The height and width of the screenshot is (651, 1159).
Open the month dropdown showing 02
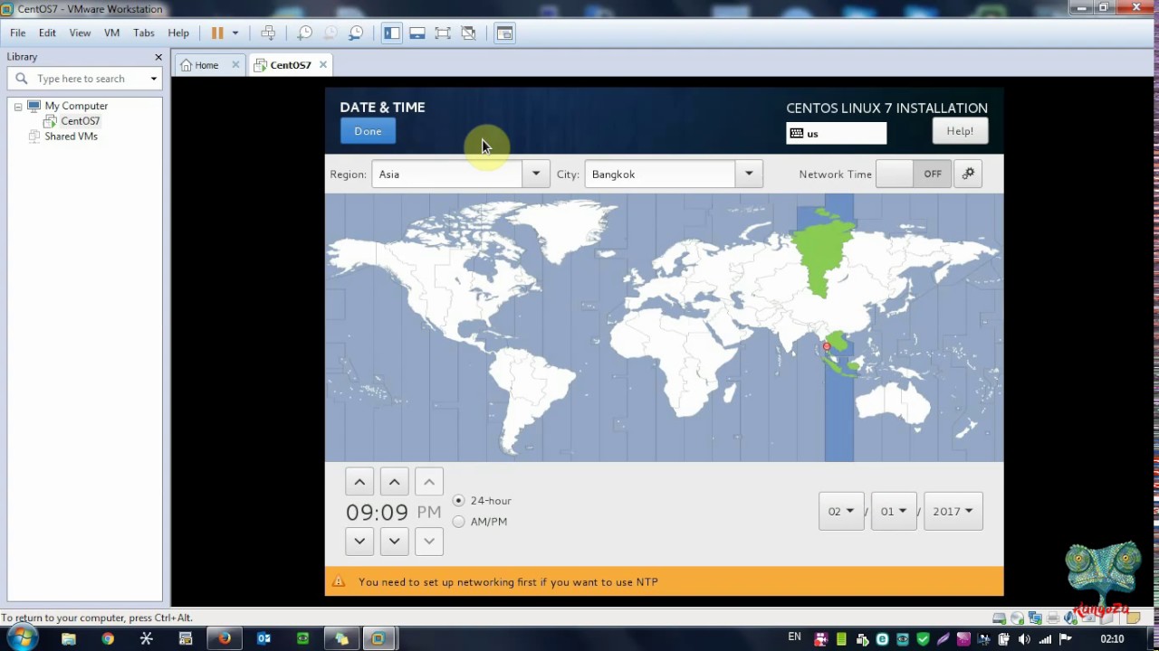(841, 511)
